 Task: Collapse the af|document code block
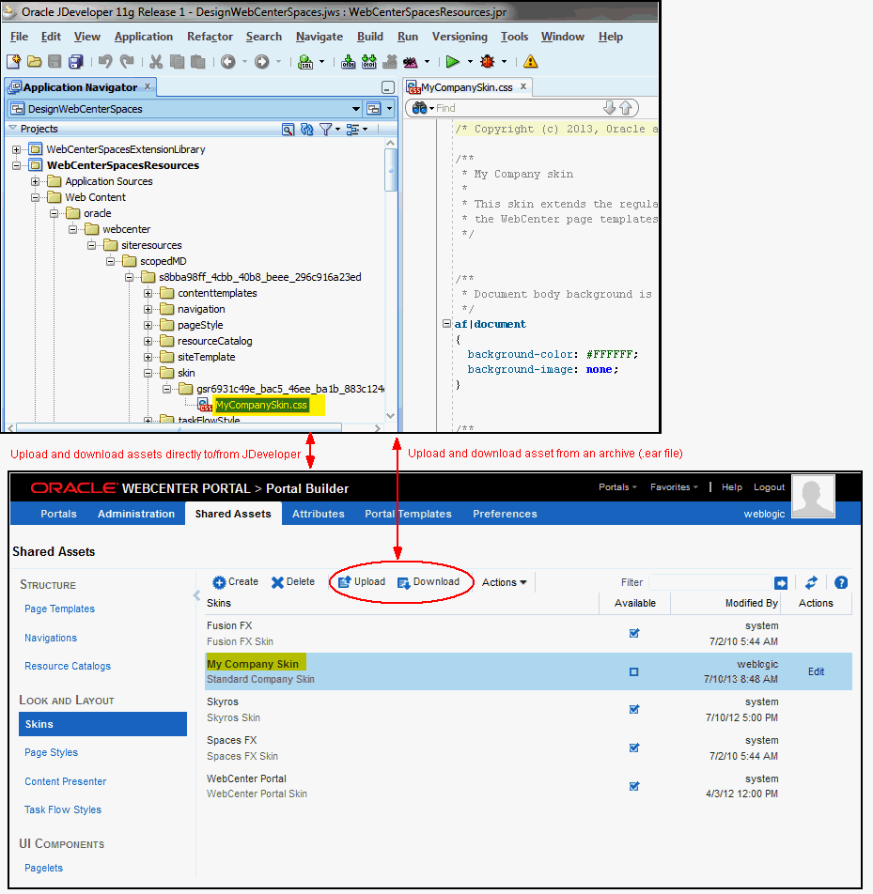446,323
